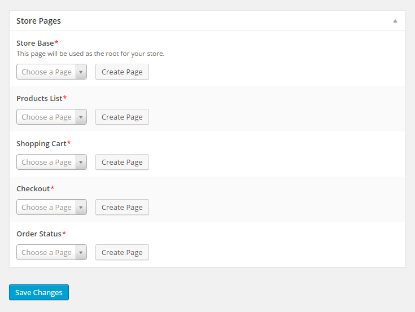Create a page for Checkout
Viewport: 415px width, 312px height.
pyautogui.click(x=122, y=208)
